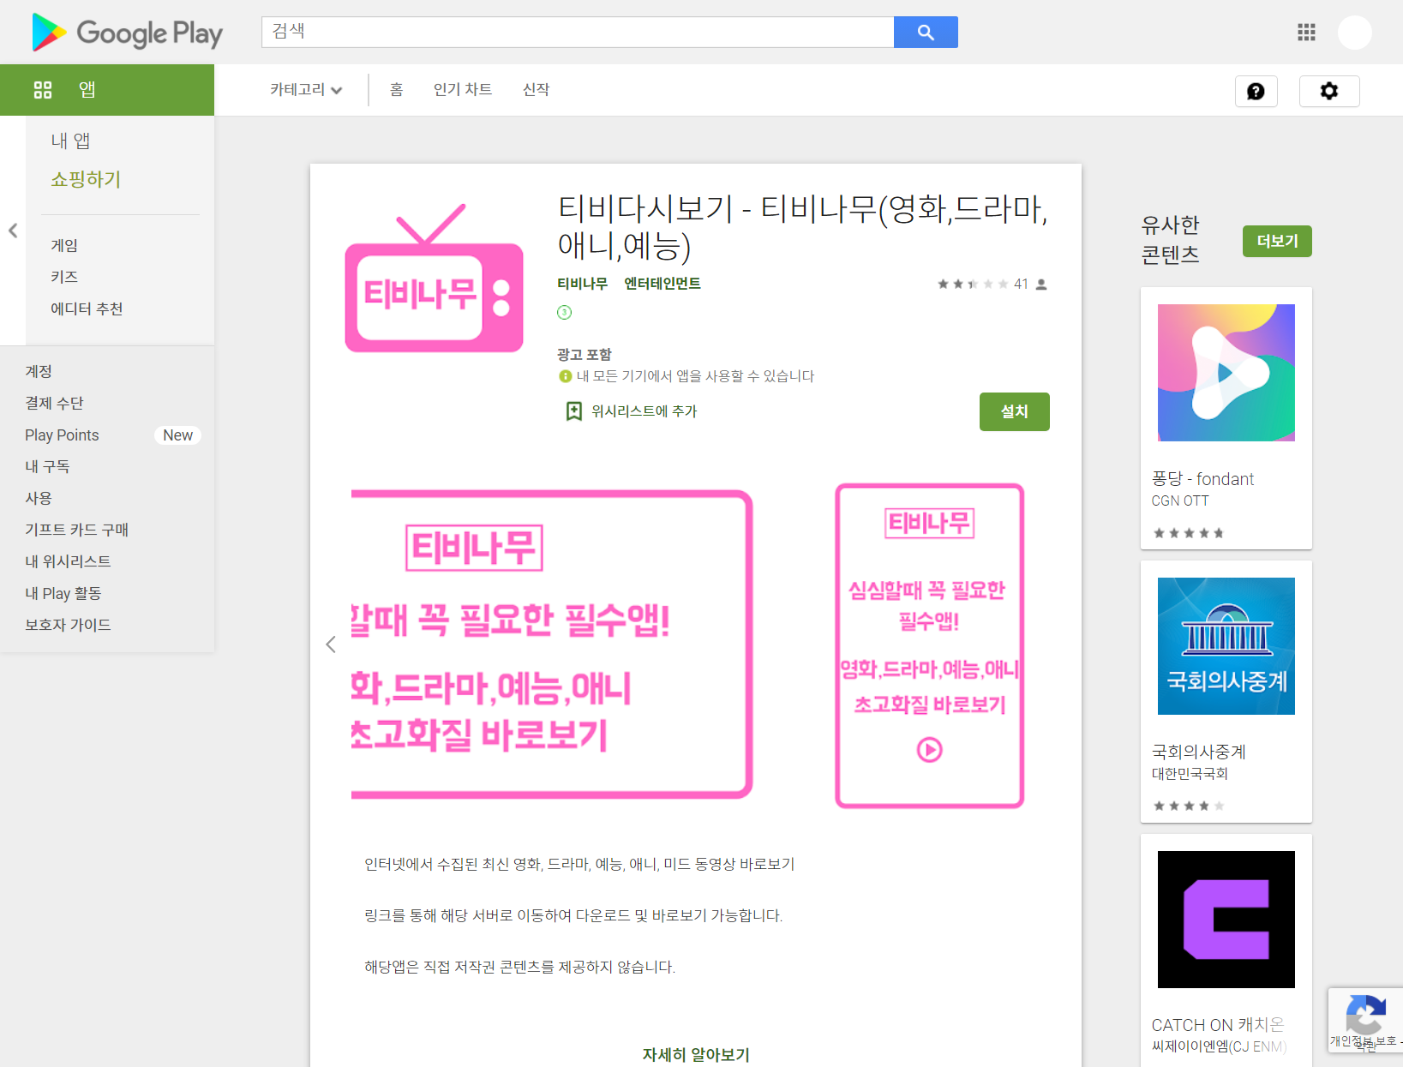Open 사용 from sidebar
Viewport: 1403px width, 1067px height.
click(x=39, y=498)
